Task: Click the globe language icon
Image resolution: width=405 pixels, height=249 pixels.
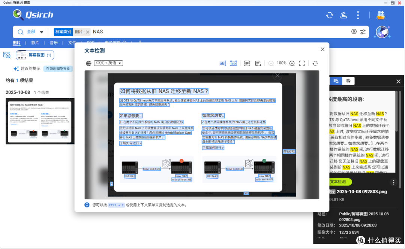Action: (x=88, y=63)
